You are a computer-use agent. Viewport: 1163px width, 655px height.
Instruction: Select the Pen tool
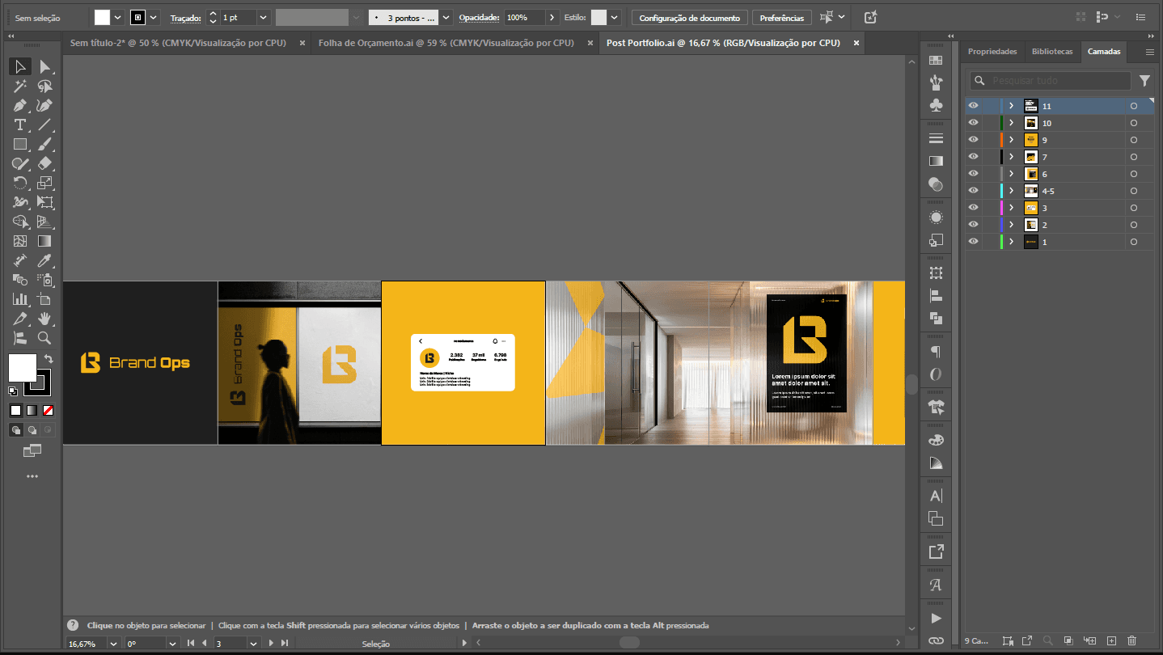20,105
